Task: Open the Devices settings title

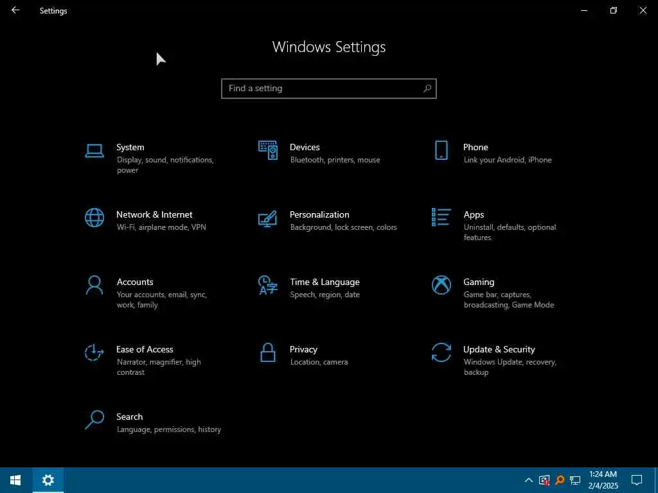Action: click(x=305, y=147)
